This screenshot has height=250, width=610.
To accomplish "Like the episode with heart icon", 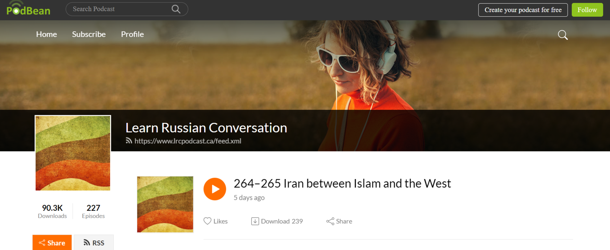I will pos(207,221).
